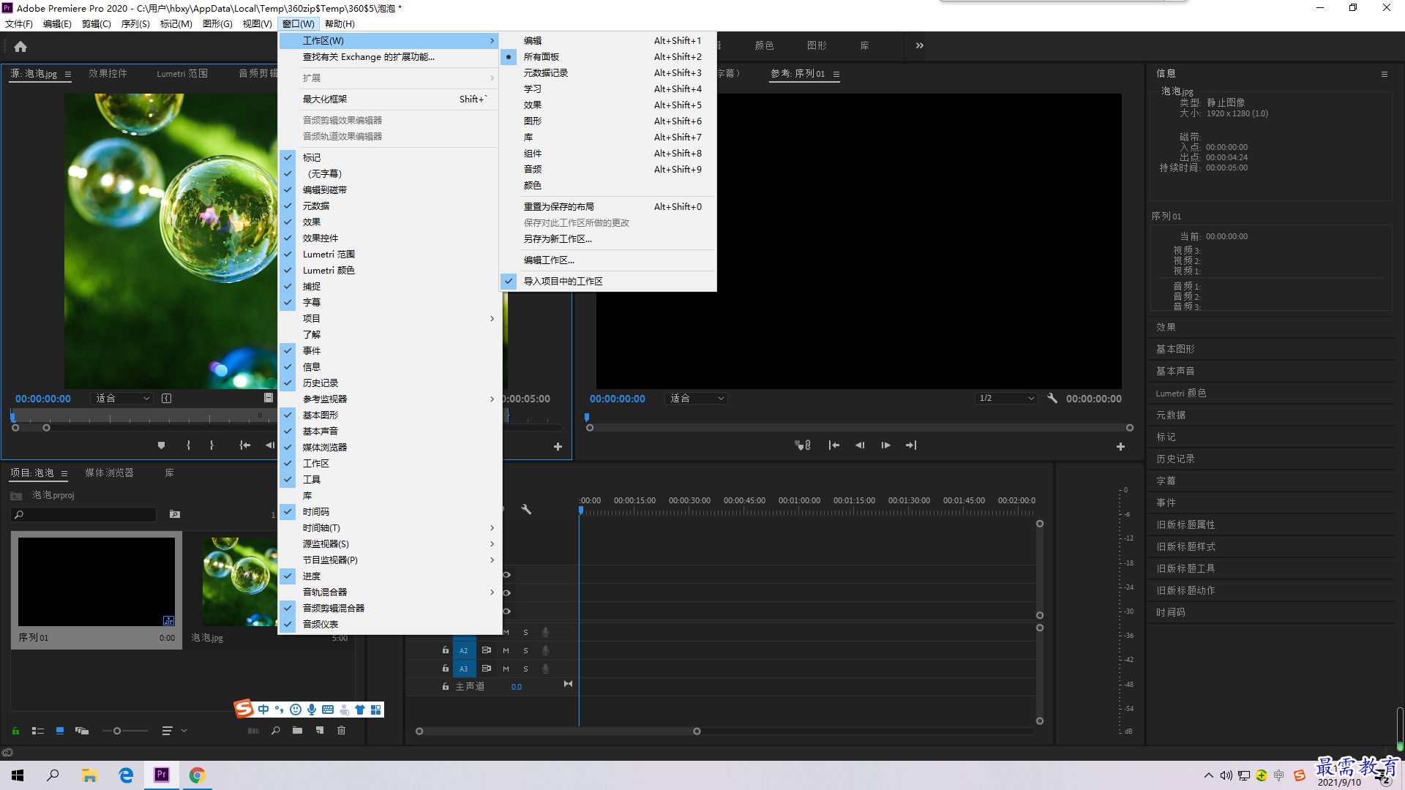Click project search input field
This screenshot has width=1405, height=790.
coord(85,515)
